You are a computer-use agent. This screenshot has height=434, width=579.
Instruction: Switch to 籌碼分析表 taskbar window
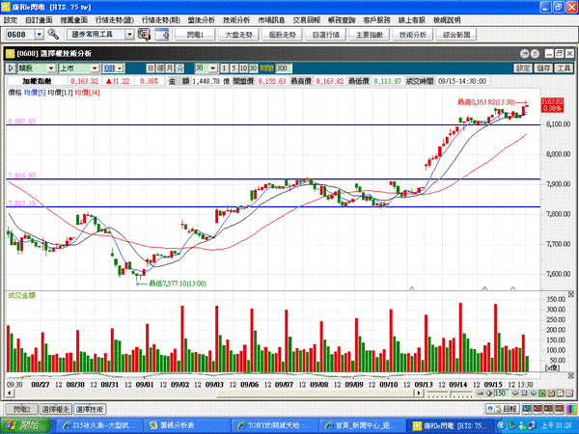tap(187, 425)
